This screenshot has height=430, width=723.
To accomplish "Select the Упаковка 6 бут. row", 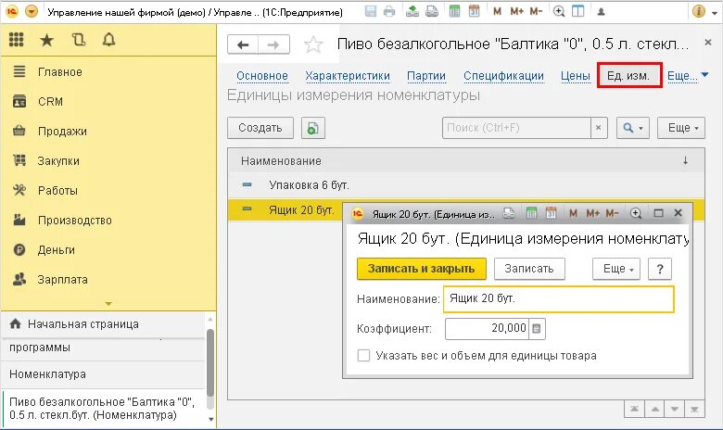I will click(465, 185).
